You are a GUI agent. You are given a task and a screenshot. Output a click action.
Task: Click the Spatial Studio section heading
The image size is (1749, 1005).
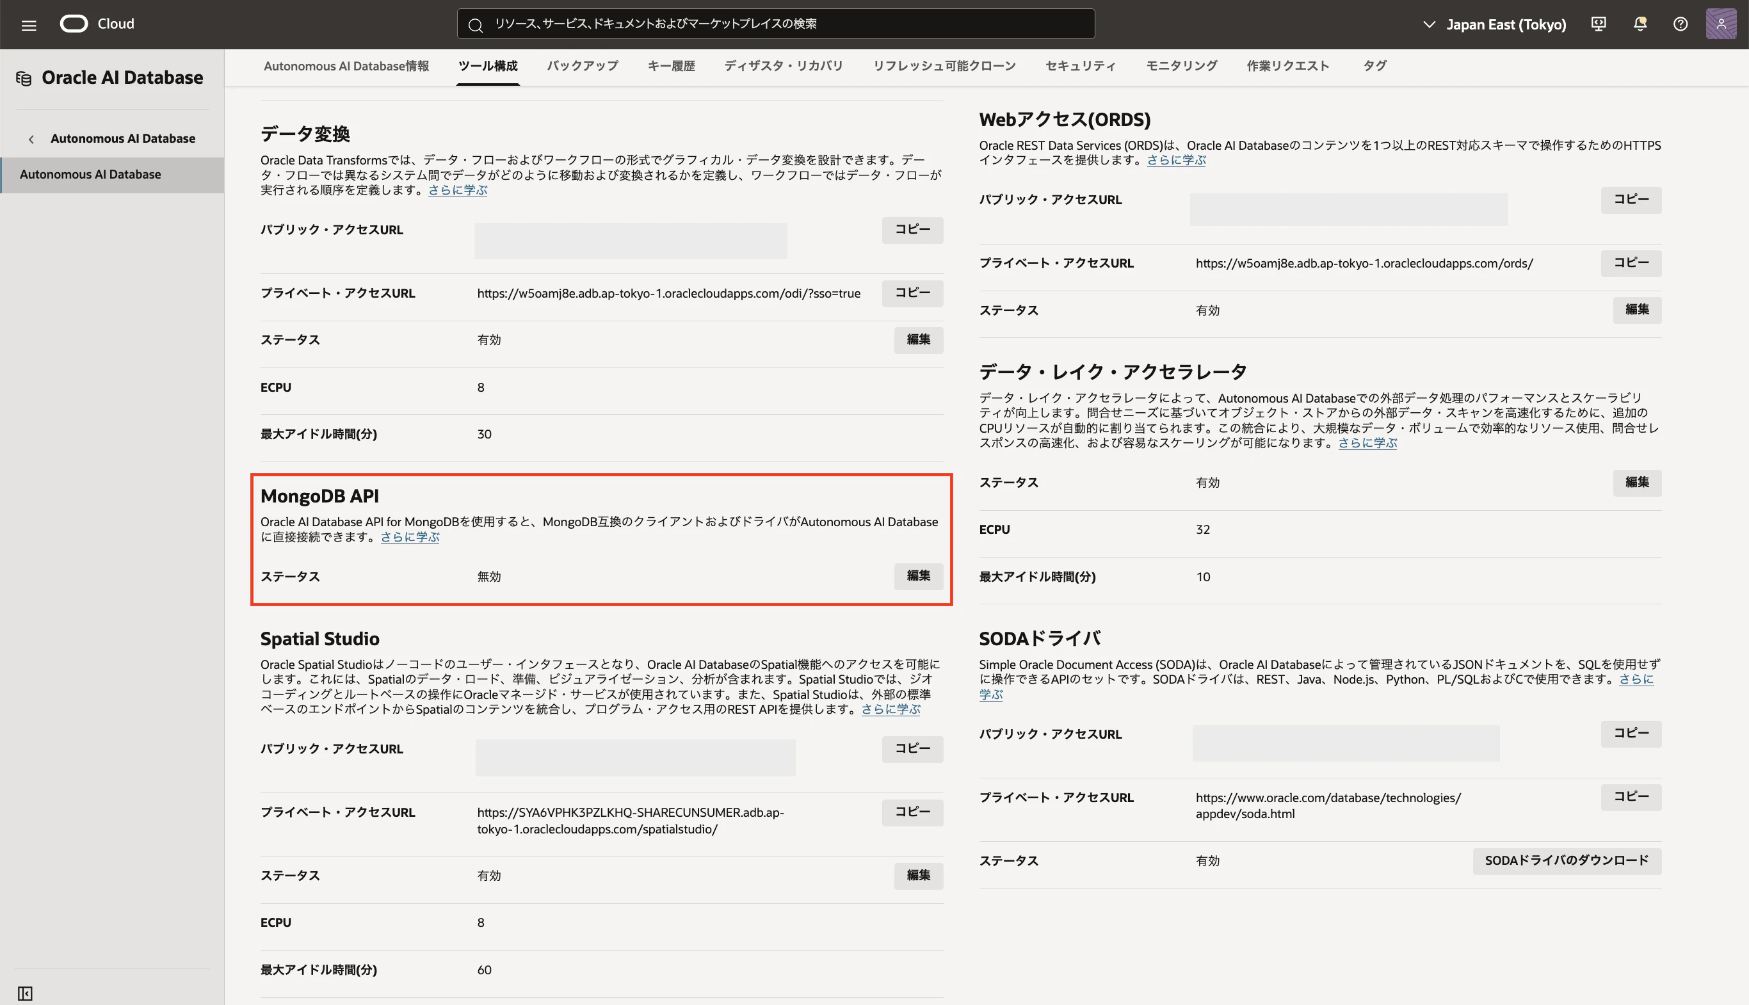click(x=319, y=638)
